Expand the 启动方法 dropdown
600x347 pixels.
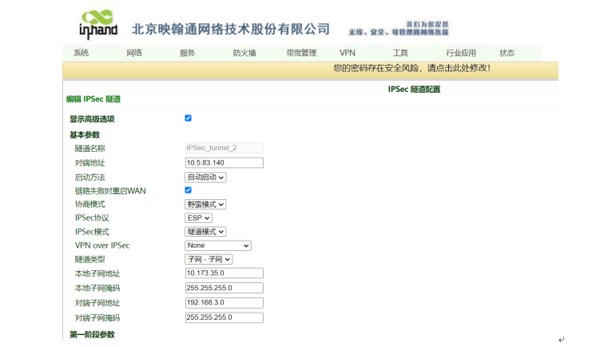(x=205, y=177)
